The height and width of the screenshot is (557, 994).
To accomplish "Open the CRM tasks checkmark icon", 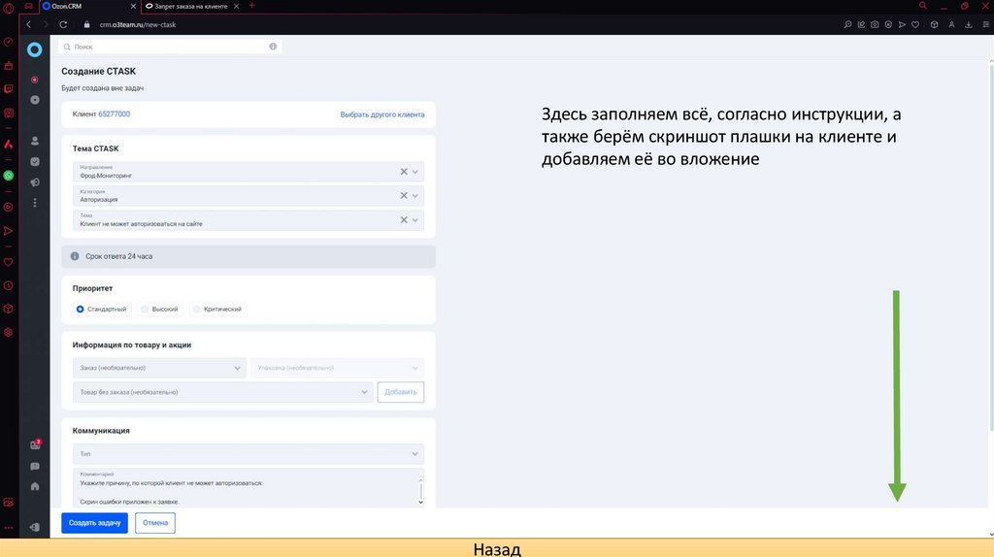I will click(35, 162).
